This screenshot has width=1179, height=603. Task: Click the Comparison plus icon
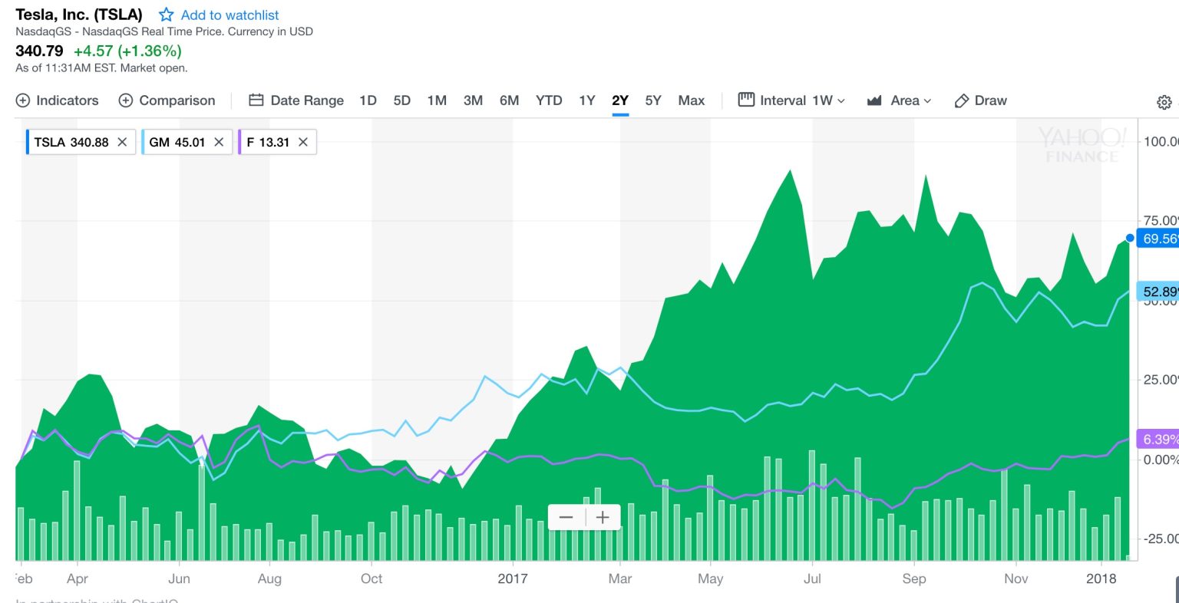point(126,100)
